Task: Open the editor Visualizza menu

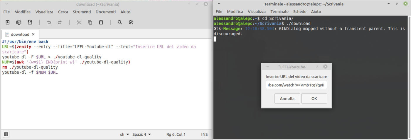Action: coord(44,12)
